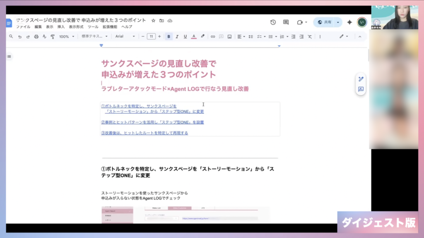Open version history clock icon
The image size is (424, 238).
click(273, 22)
